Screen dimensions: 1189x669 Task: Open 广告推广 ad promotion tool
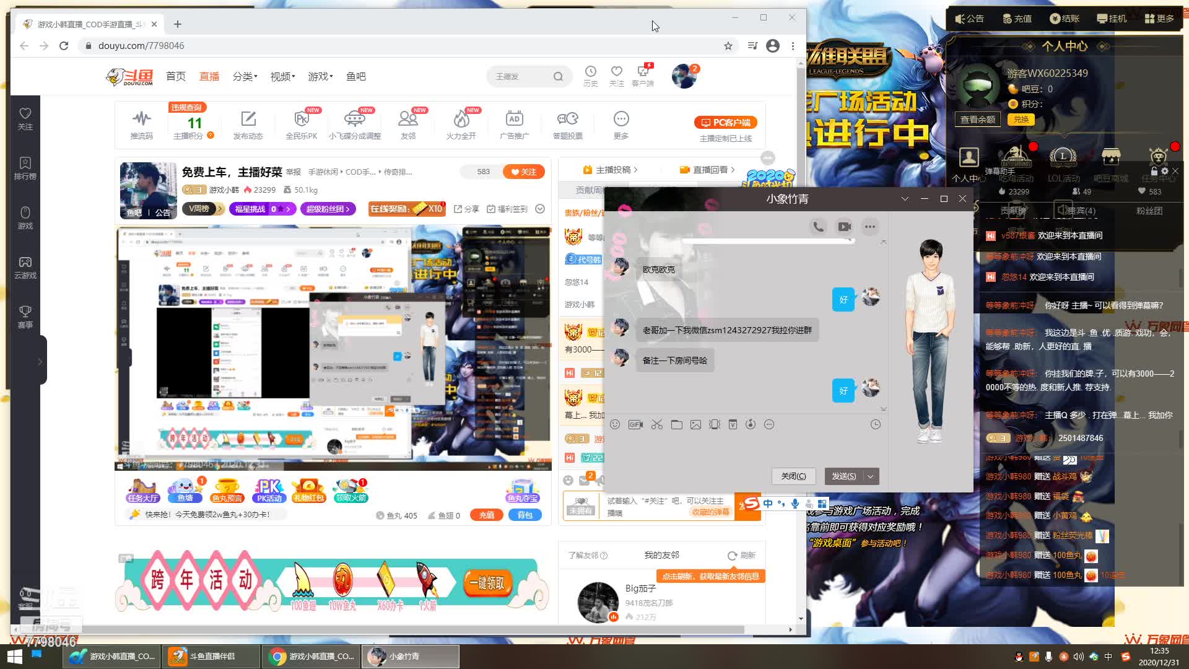pyautogui.click(x=515, y=124)
